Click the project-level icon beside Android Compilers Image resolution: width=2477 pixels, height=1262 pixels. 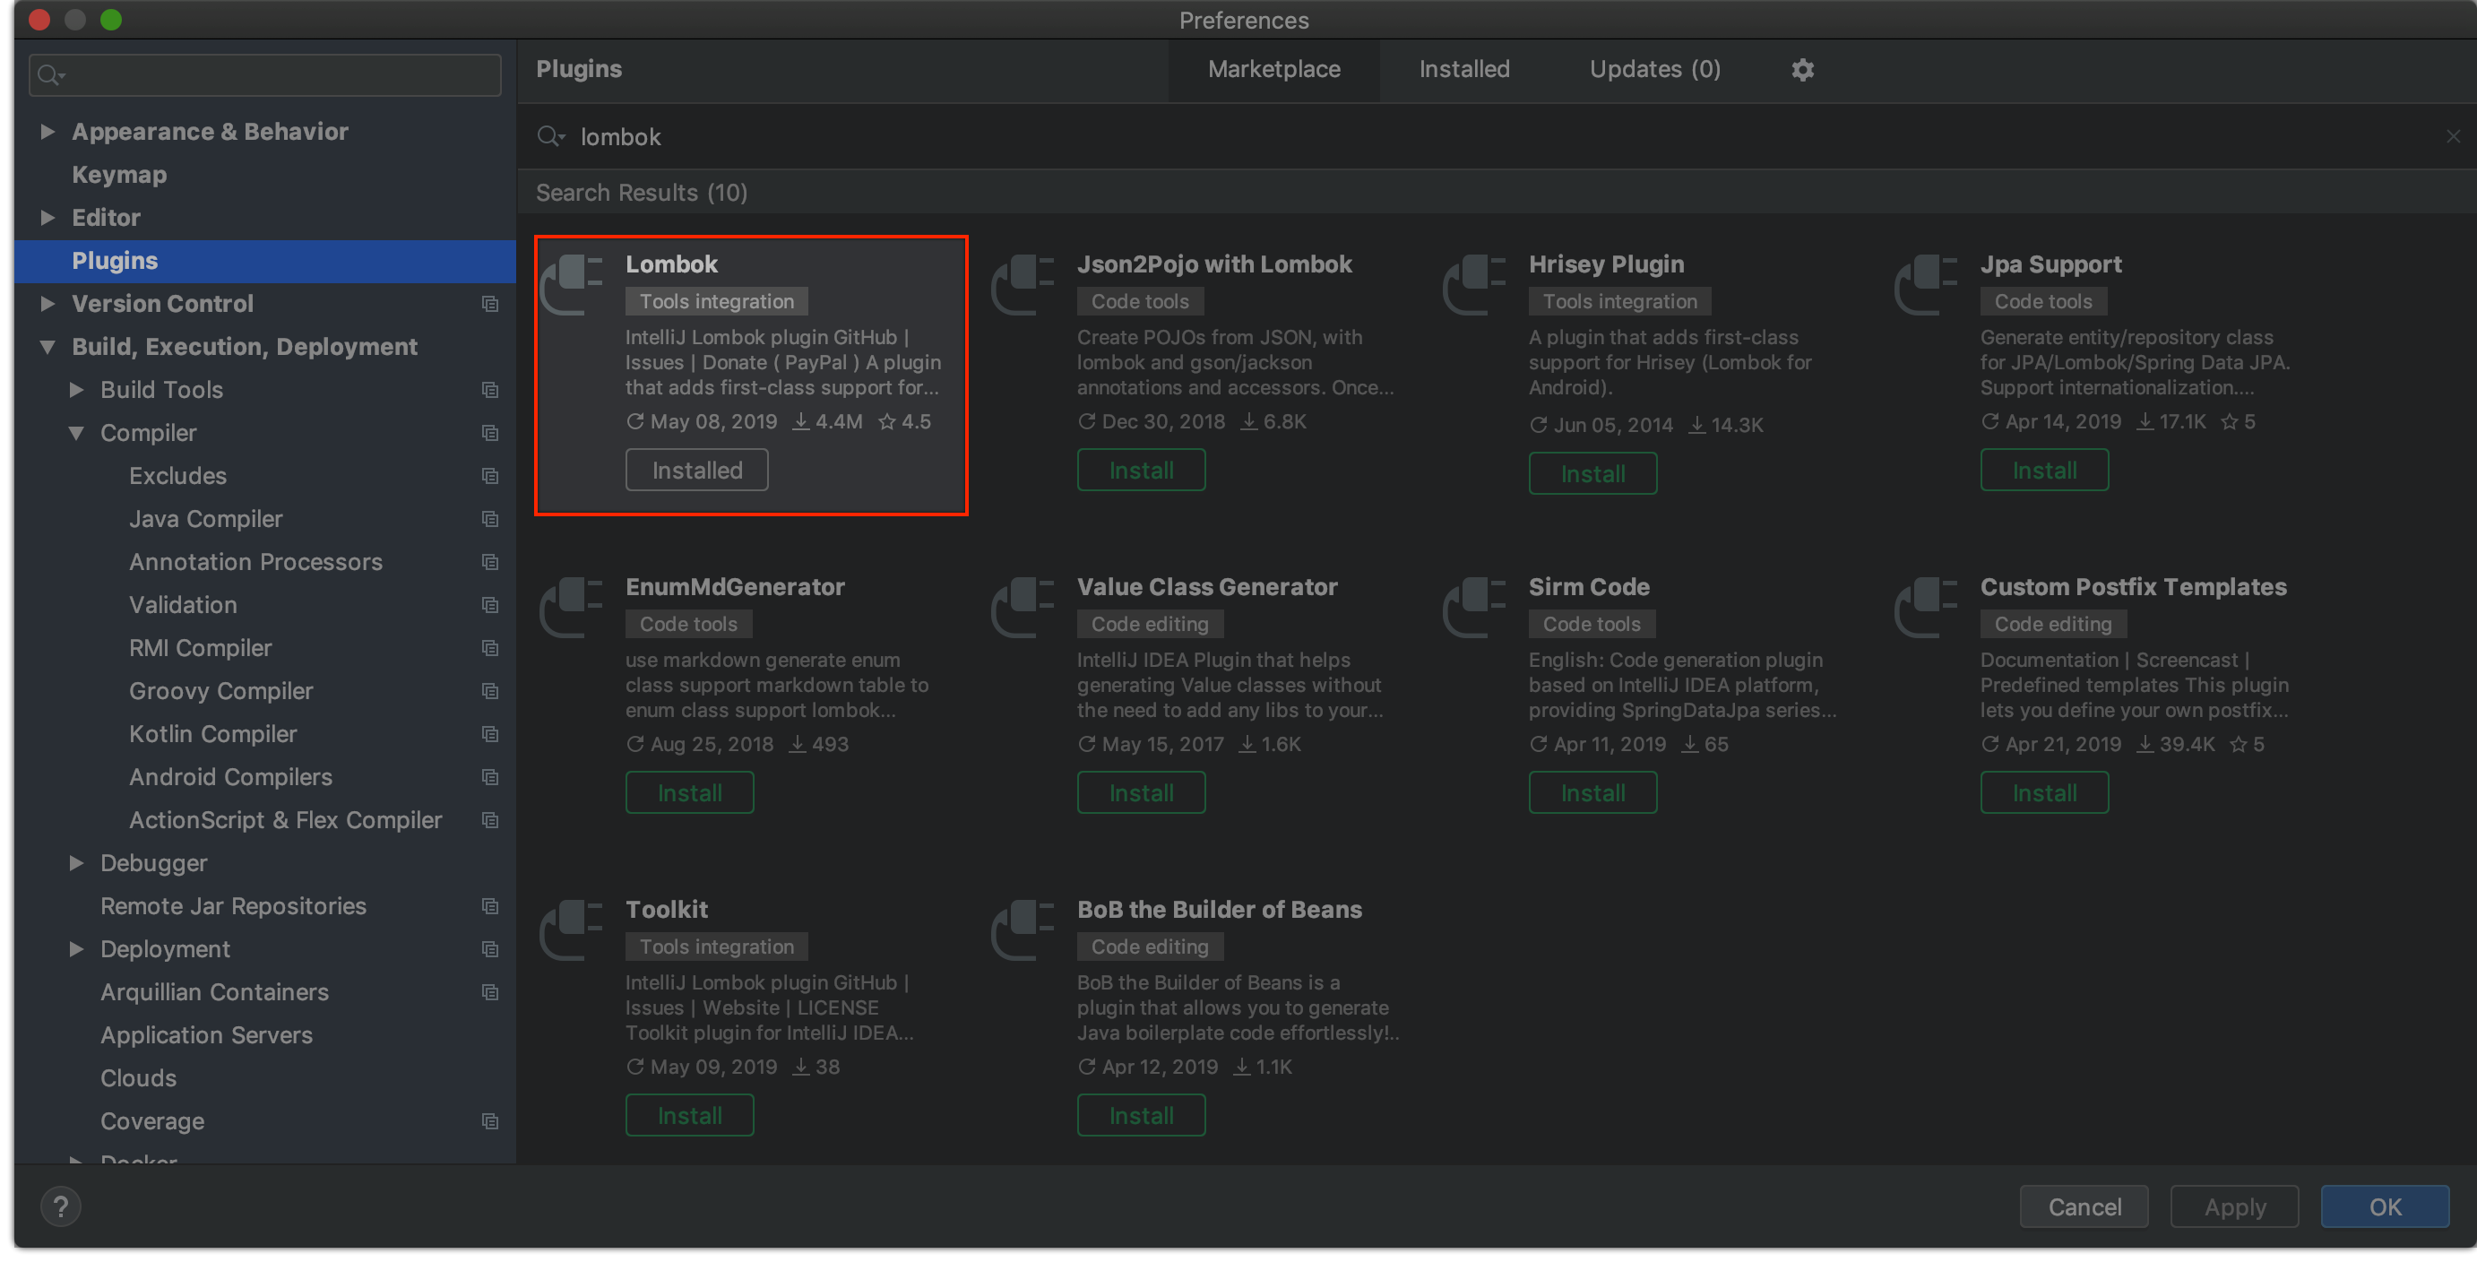[x=489, y=777]
